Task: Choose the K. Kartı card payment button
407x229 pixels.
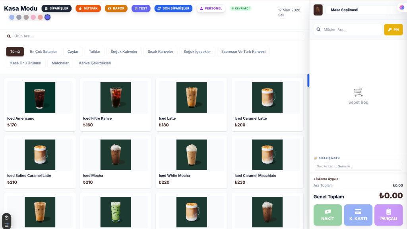Action: (358, 215)
